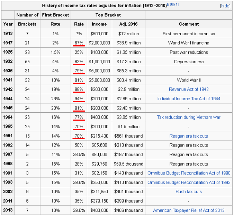Click the 38.5% top rate cell
234x216 pixels.
(x=79, y=154)
